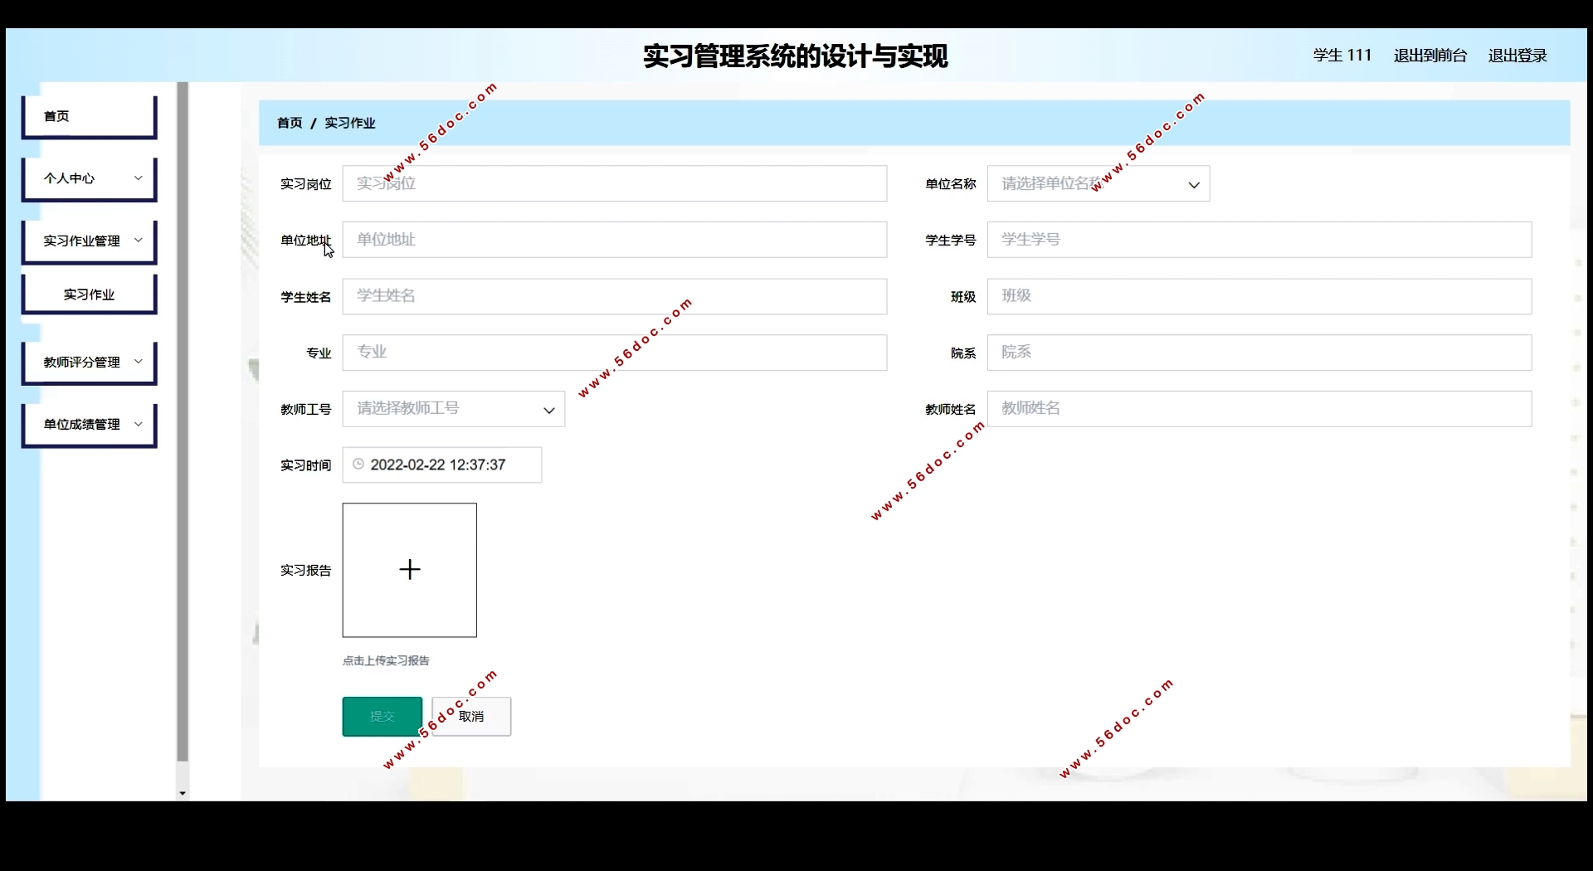Collapse the 实习作业管理 sidebar menu
Image resolution: width=1593 pixels, height=871 pixels.
[x=90, y=241]
